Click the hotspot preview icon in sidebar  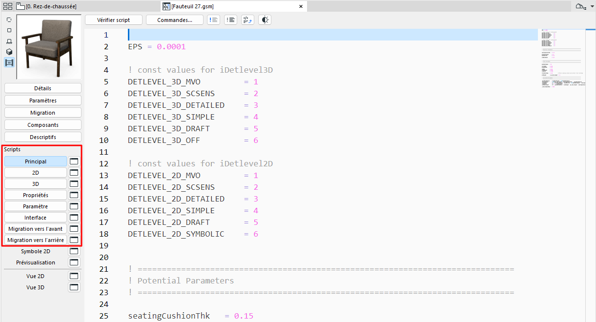click(x=8, y=41)
